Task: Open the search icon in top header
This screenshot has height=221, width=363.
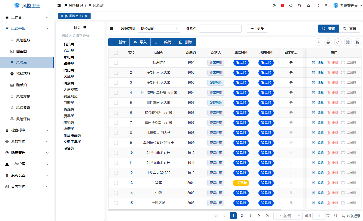Action: pos(291,6)
